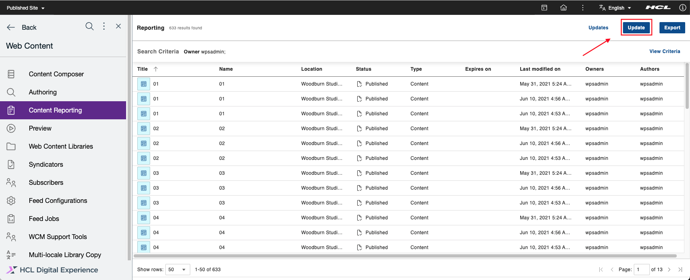690x280 pixels.
Task: Go to the next page of results
Action: pyautogui.click(x=669, y=270)
